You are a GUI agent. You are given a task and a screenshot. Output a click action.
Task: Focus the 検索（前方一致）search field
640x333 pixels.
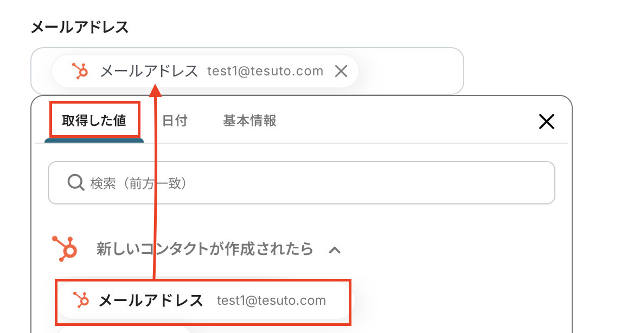(315, 183)
